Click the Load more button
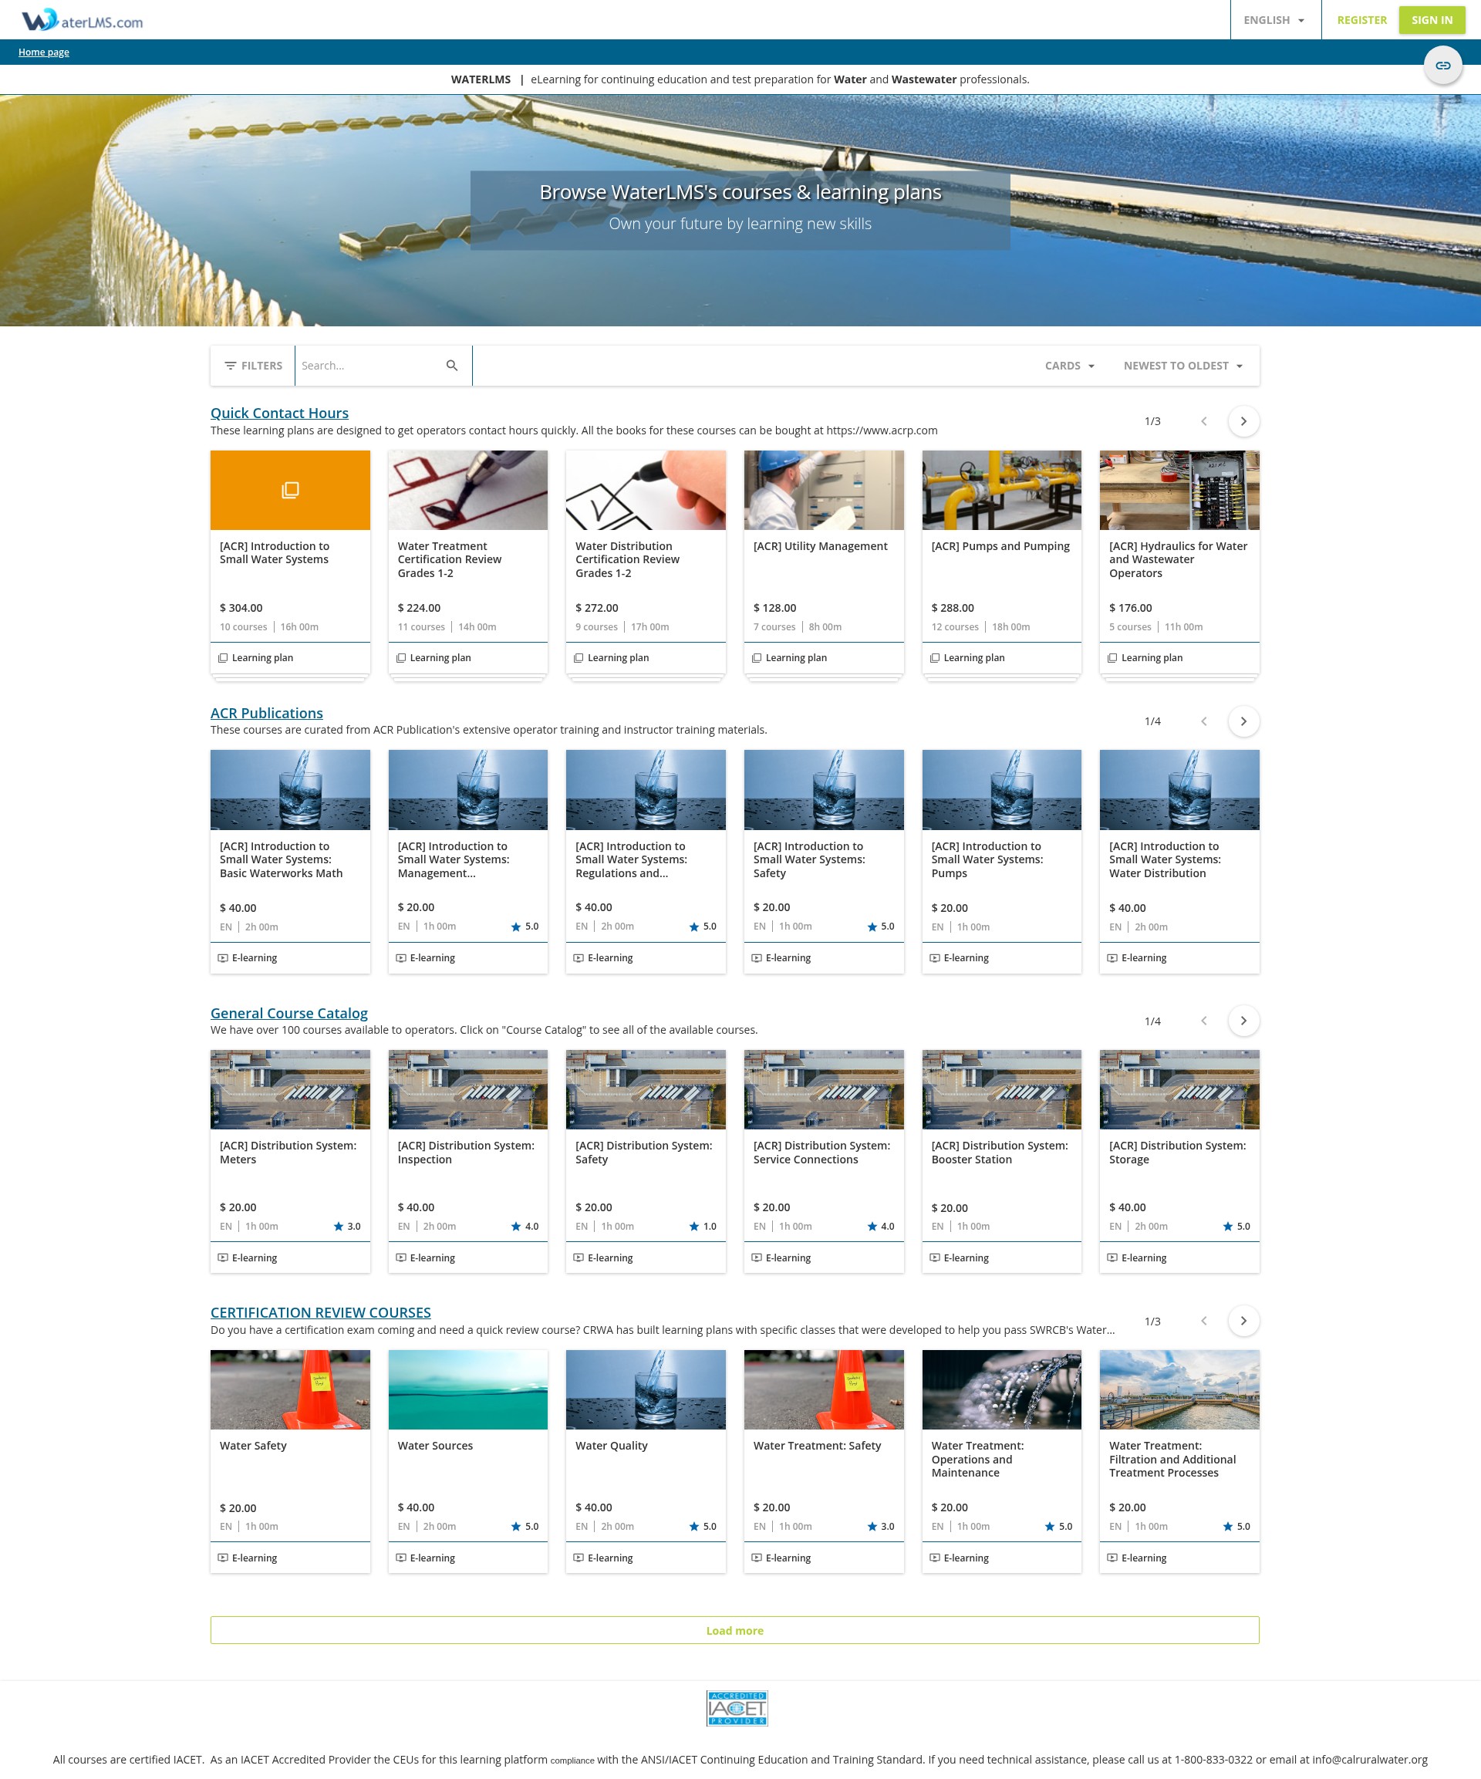This screenshot has width=1481, height=1779. click(734, 1630)
